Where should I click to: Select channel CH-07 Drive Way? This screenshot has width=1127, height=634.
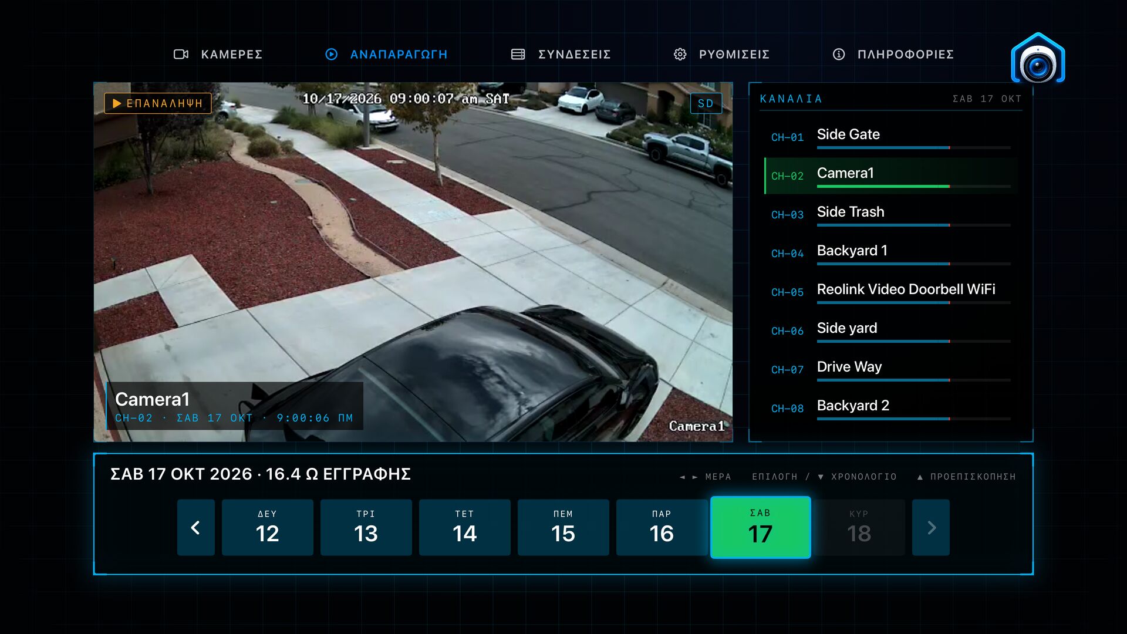890,369
